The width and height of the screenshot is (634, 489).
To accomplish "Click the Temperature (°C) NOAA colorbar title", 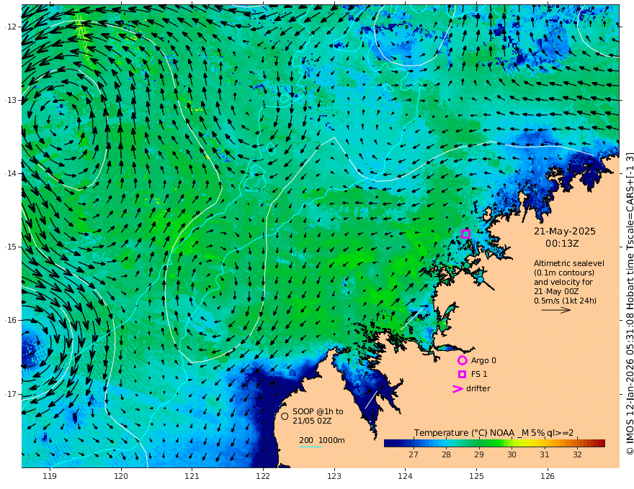I will [x=499, y=432].
